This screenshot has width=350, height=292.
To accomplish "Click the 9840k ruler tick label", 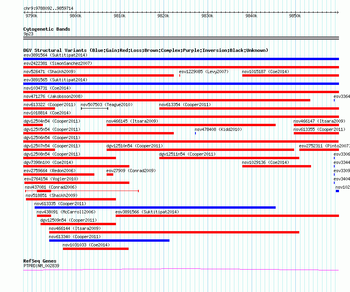I will pos(251,16).
